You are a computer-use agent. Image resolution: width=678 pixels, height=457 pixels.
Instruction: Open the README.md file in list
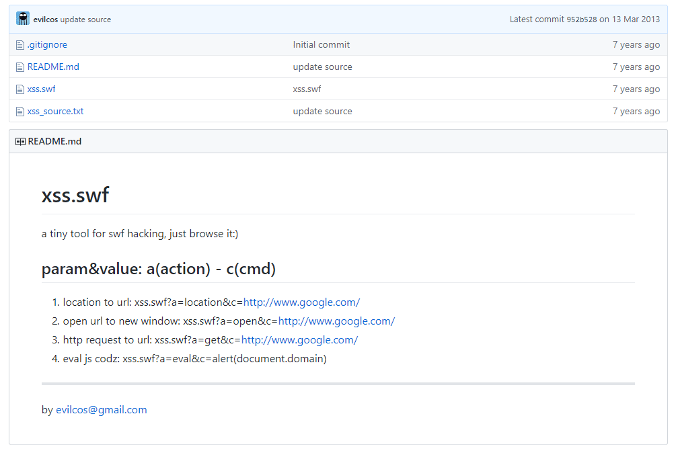(53, 67)
